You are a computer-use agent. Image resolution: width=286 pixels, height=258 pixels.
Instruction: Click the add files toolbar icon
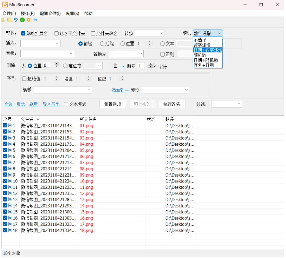click(x=3, y=20)
